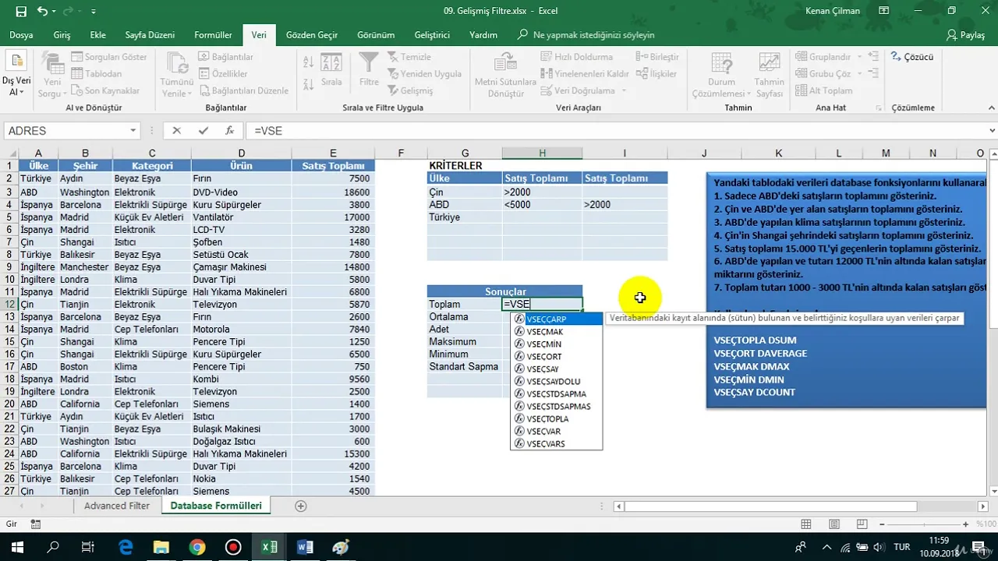Screen dimensions: 998x561
Task: Click the Windows Start button
Action: [17, 547]
